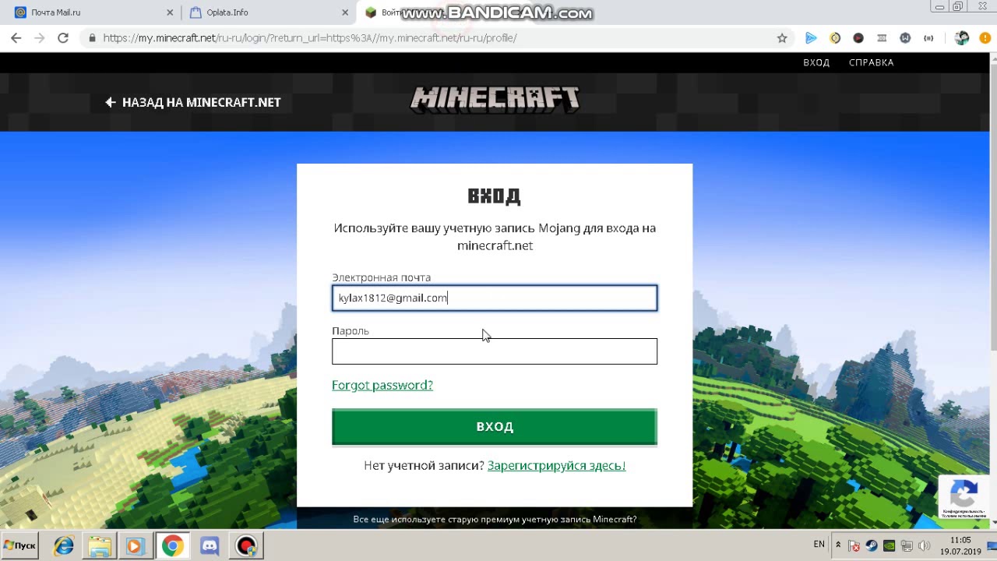This screenshot has height=561, width=997.
Task: Open the gray film-strip extension icon
Action: 882,37
